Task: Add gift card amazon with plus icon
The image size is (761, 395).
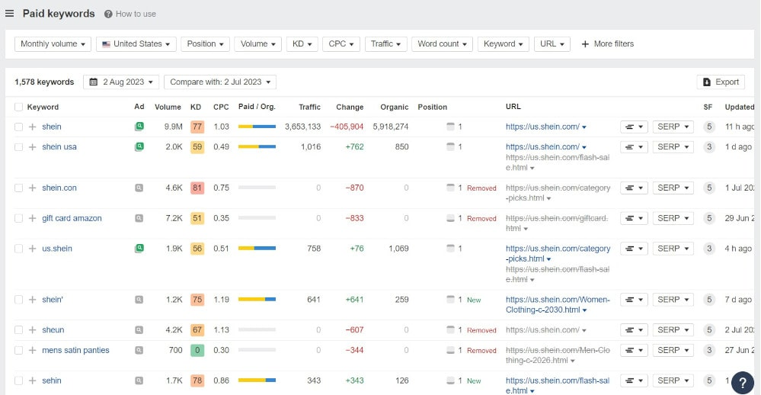Action: click(33, 218)
